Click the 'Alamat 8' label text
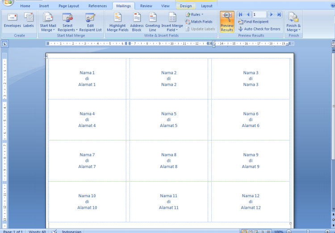The image size is (335, 233). tap(168, 167)
